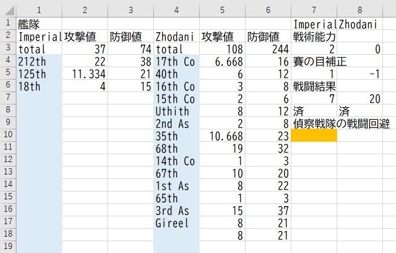Click the '18th' fleet cell
Screen dimensions: 396x253
pyautogui.click(x=39, y=86)
